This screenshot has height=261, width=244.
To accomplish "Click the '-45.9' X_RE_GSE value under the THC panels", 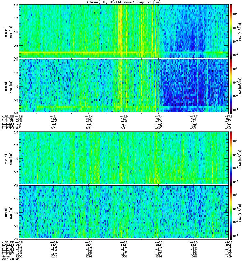I will point(19,242).
